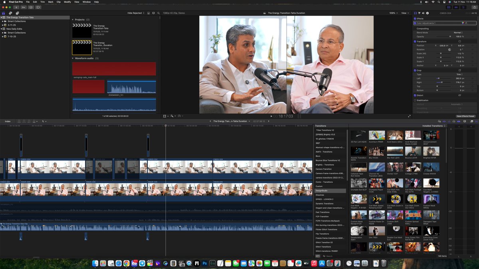This screenshot has width=479, height=269.
Task: Disable the Transform checkbox
Action: click(x=415, y=41)
